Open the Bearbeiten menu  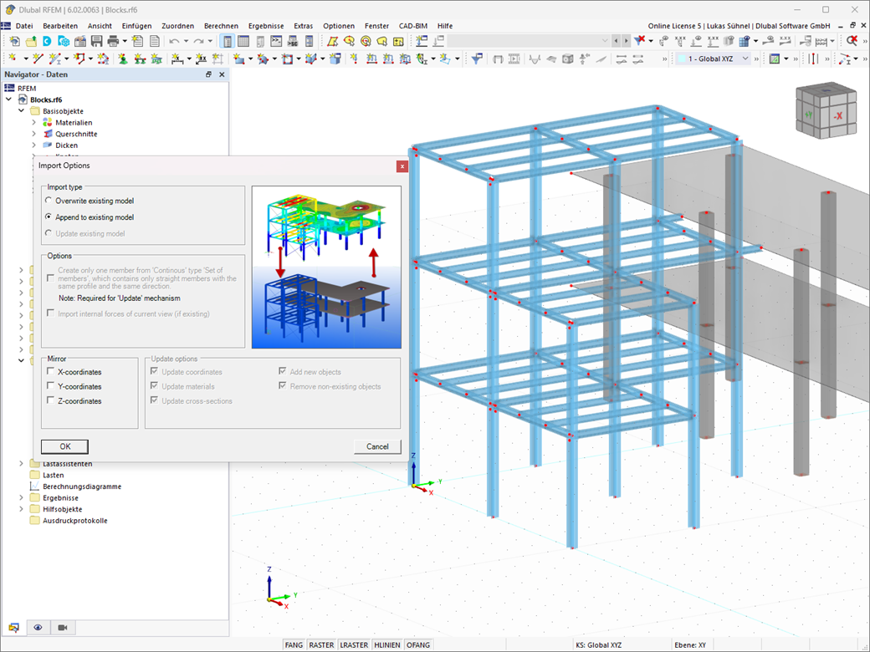click(x=60, y=26)
